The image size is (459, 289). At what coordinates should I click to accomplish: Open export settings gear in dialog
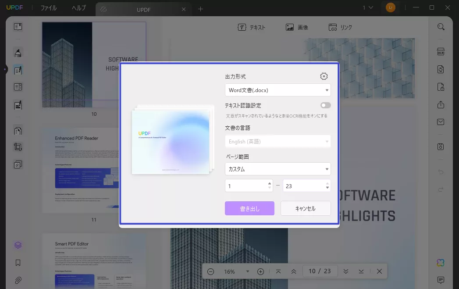pos(324,76)
